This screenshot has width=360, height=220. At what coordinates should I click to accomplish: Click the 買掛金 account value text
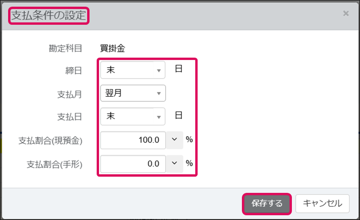click(112, 49)
